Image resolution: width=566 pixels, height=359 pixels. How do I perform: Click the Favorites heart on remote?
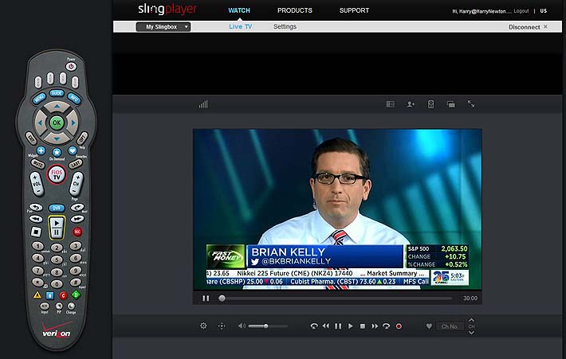[x=73, y=150]
